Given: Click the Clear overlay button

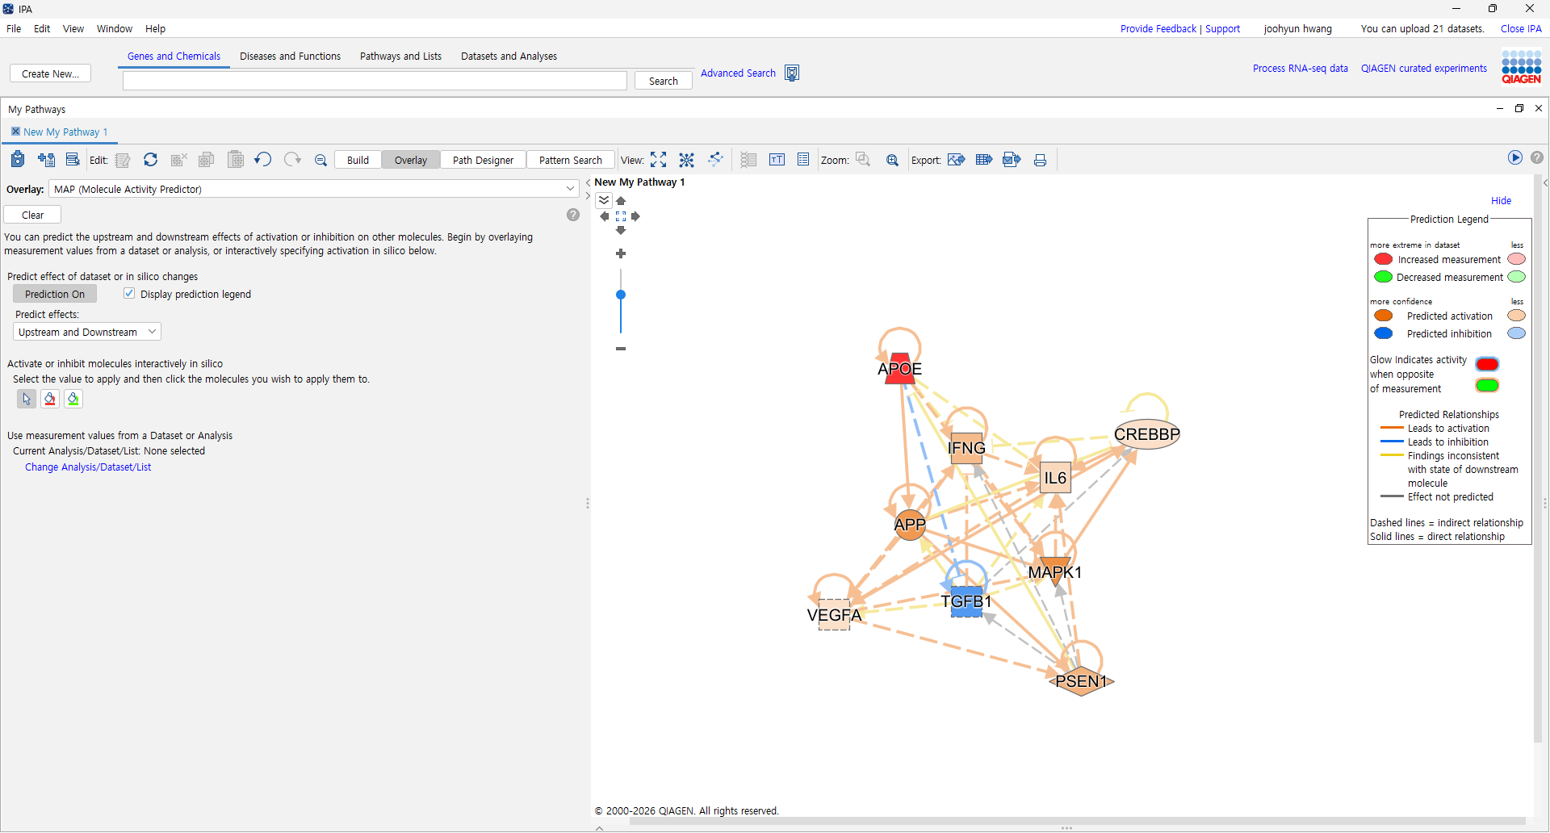Looking at the screenshot, I should [x=32, y=215].
